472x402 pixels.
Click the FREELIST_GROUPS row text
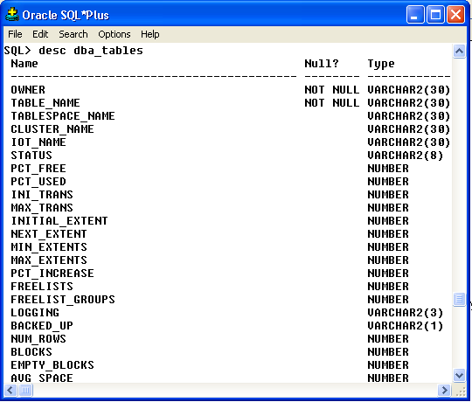click(x=63, y=300)
